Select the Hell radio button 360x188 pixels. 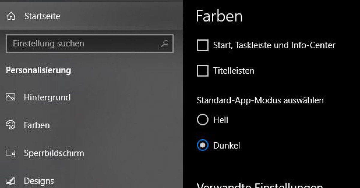point(202,120)
